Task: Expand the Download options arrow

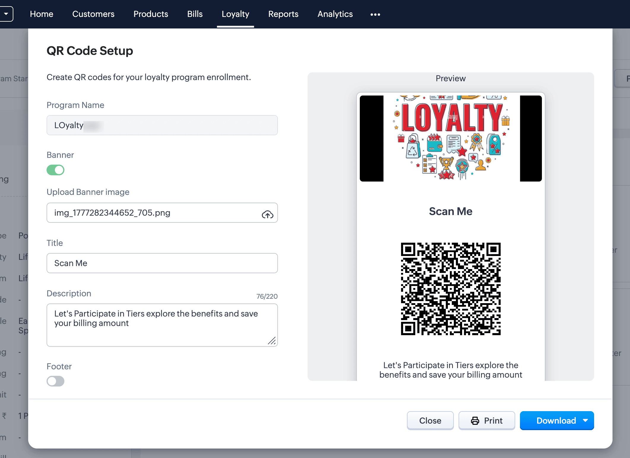Action: [x=586, y=421]
